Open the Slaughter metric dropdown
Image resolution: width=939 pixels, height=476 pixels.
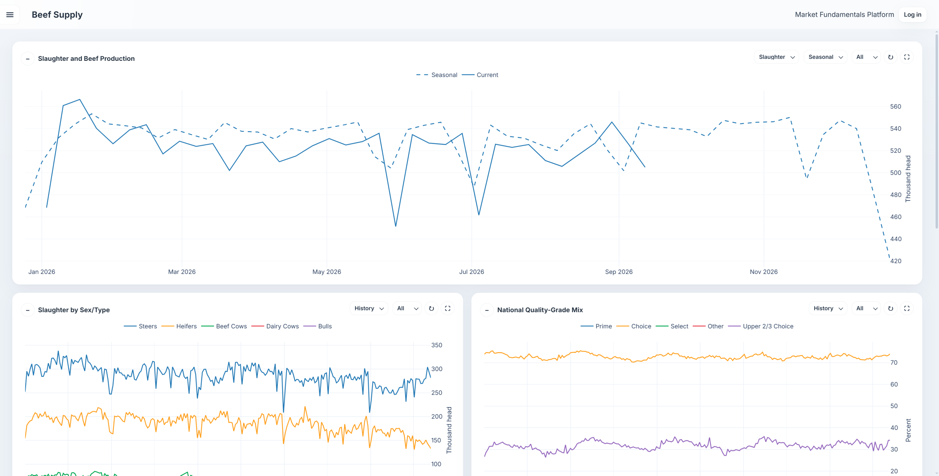(777, 57)
